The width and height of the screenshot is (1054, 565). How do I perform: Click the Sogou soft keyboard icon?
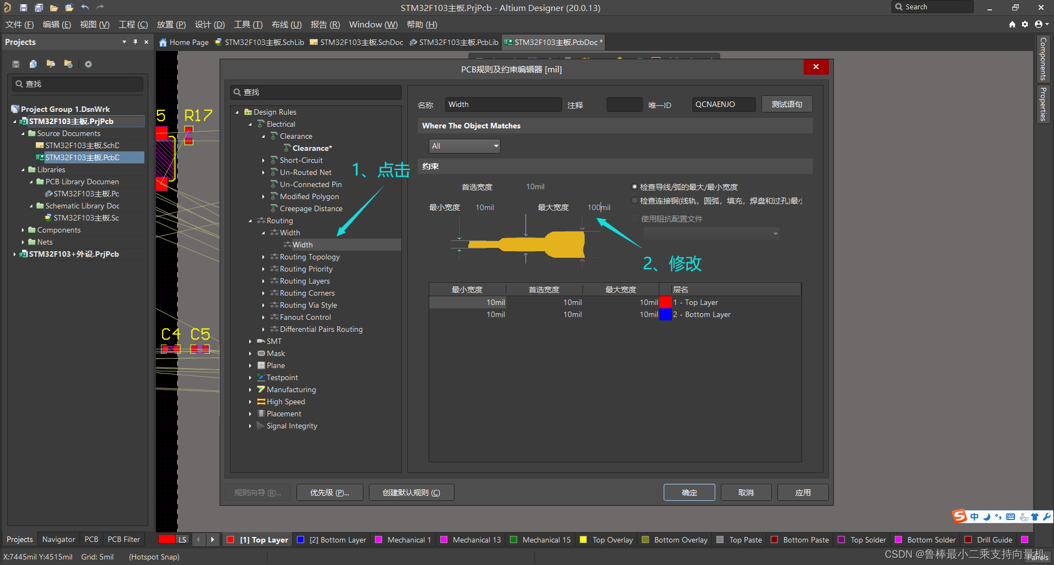pyautogui.click(x=1011, y=517)
